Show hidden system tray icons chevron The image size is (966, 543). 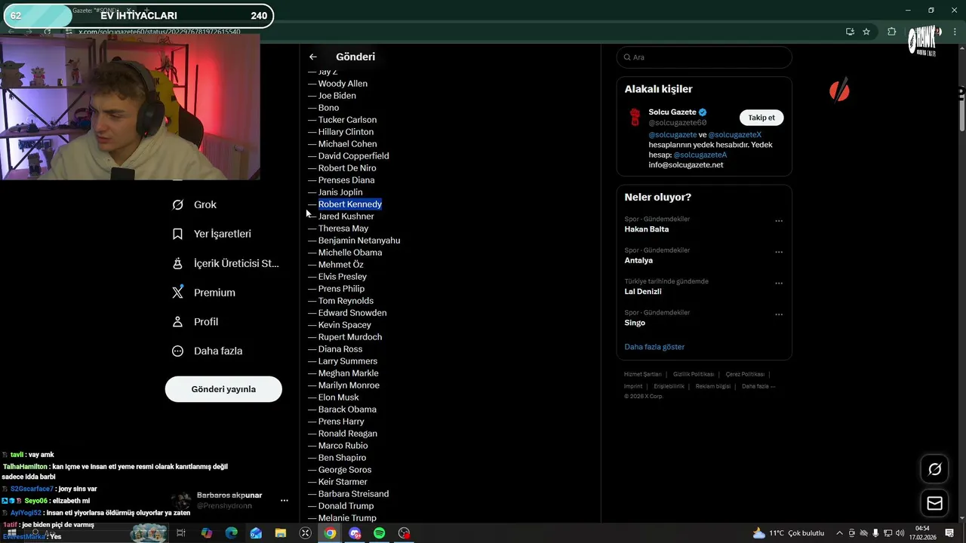pyautogui.click(x=839, y=533)
